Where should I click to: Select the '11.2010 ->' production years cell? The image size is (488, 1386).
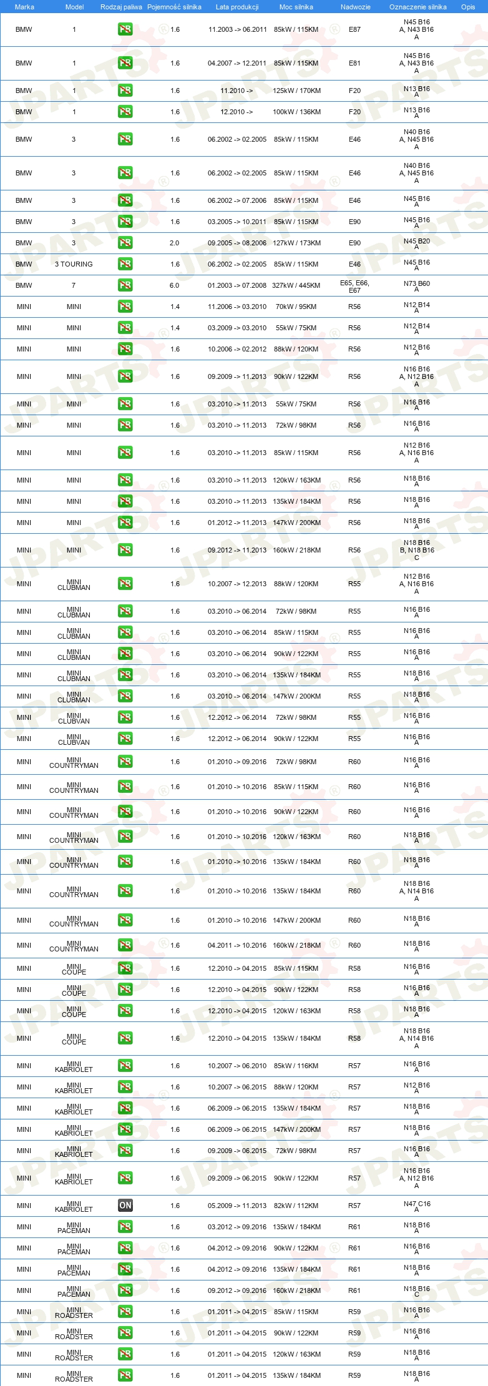pyautogui.click(x=237, y=91)
